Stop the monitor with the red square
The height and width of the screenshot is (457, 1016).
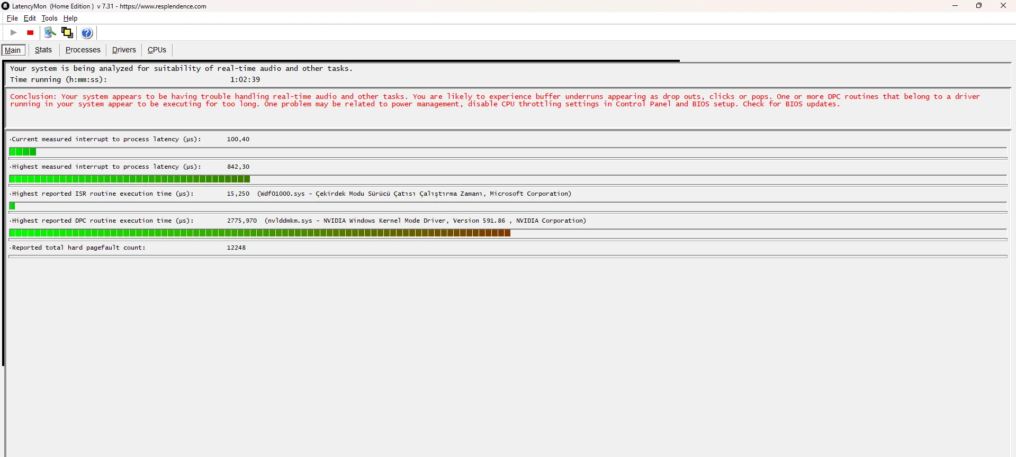click(31, 33)
